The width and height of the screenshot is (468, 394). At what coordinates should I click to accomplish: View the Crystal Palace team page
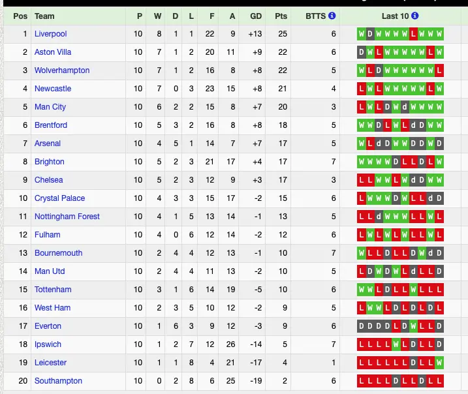(59, 198)
